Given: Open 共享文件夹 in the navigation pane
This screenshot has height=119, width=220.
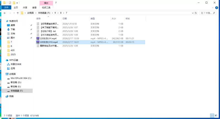Looking at the screenshot, I should 16,64.
